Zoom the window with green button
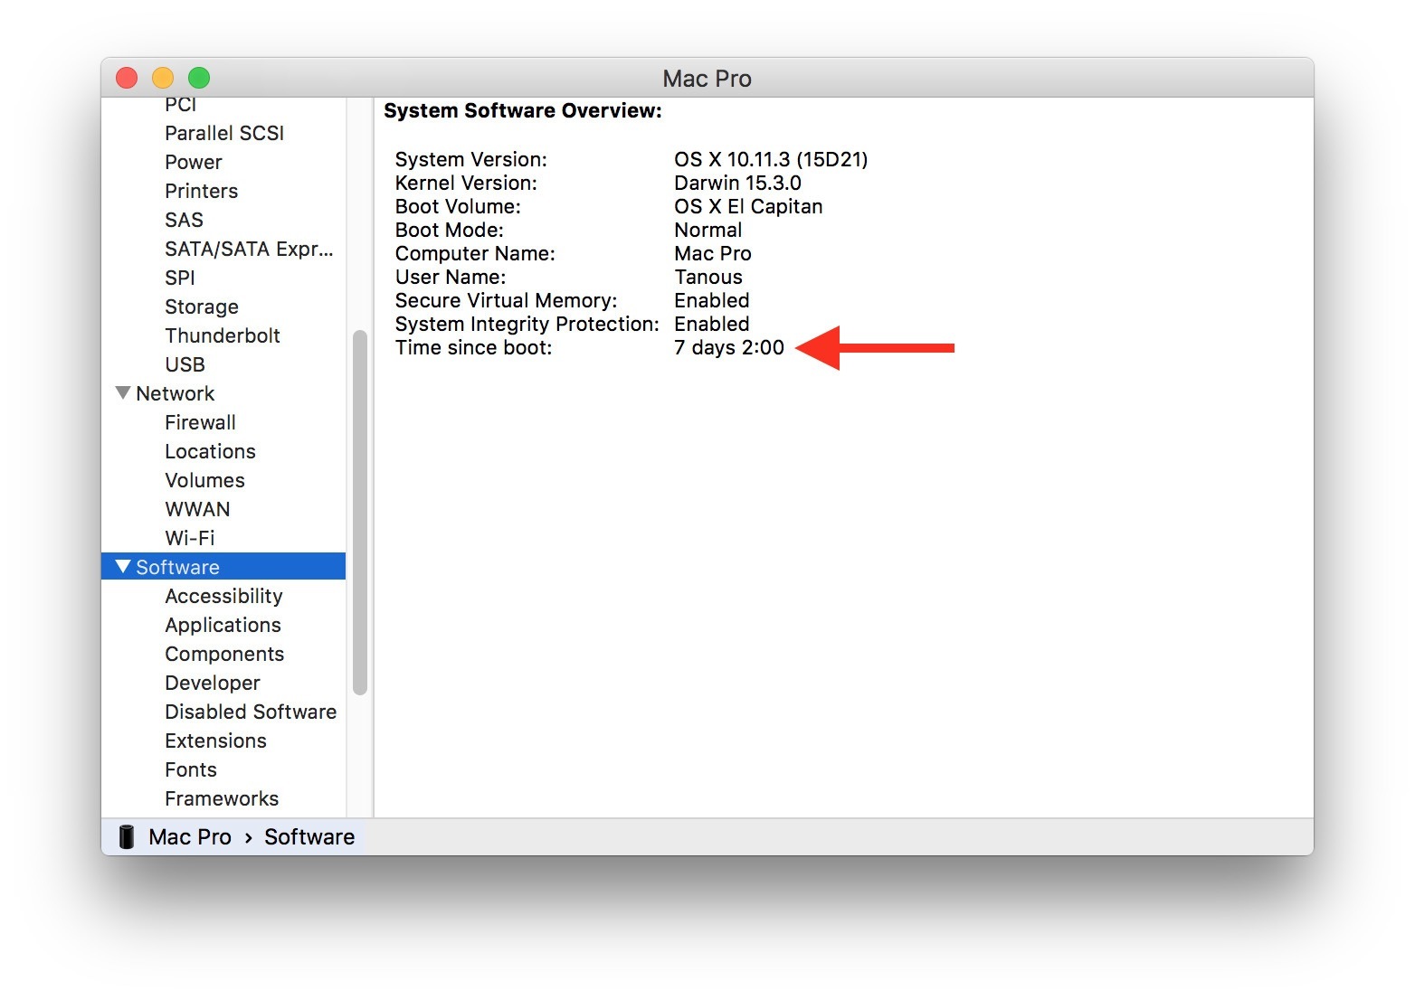Image resolution: width=1415 pixels, height=1000 pixels. [199, 79]
